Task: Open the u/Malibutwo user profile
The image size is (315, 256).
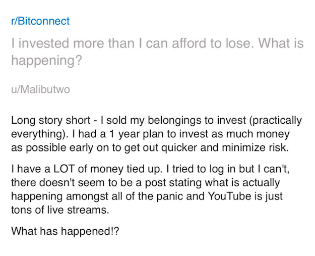Action: point(41,89)
